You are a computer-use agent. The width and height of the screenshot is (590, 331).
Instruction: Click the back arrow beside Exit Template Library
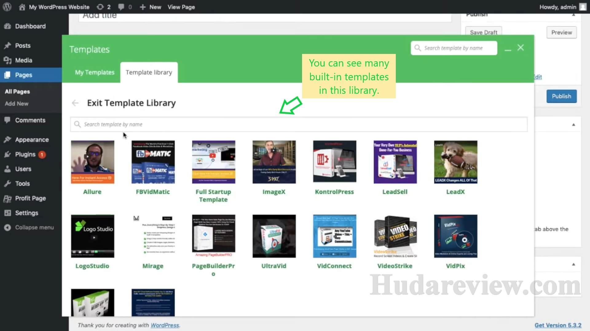coord(75,103)
